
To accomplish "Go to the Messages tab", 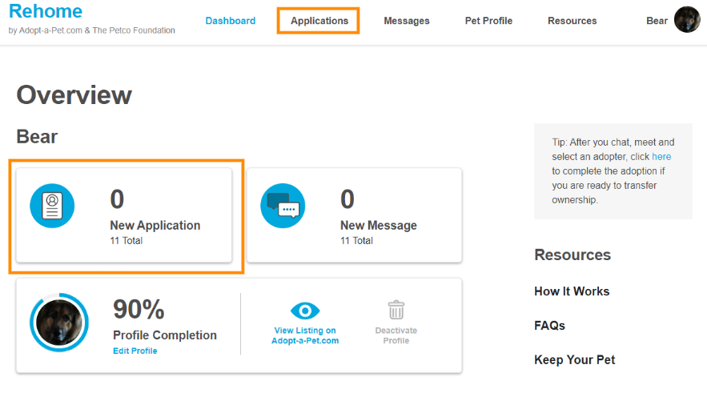I will [407, 21].
